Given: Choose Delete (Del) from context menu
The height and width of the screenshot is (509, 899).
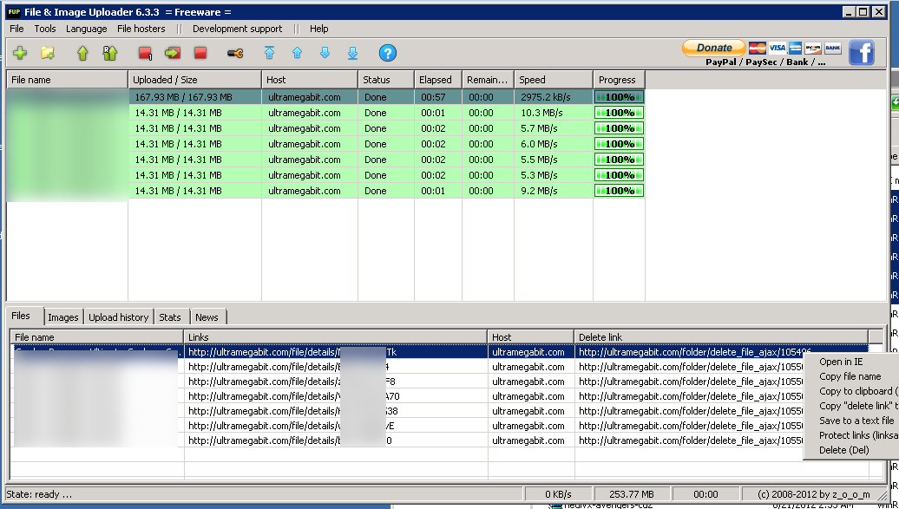Looking at the screenshot, I should click(844, 450).
